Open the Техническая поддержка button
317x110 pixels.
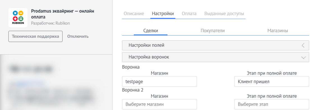click(x=35, y=36)
